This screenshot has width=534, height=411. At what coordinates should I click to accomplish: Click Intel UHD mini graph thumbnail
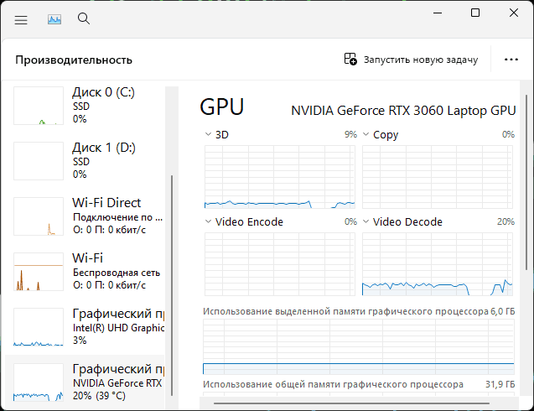click(39, 327)
